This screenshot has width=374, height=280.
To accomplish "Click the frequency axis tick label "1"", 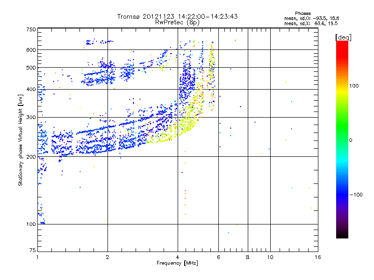I will click(37, 257).
